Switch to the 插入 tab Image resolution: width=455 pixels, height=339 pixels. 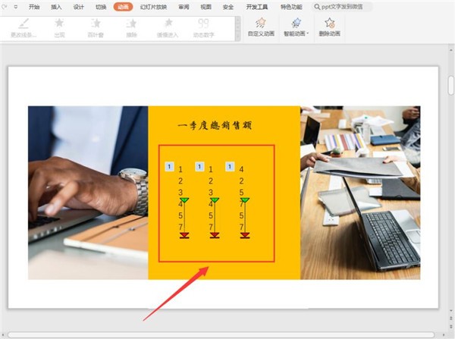click(x=56, y=7)
